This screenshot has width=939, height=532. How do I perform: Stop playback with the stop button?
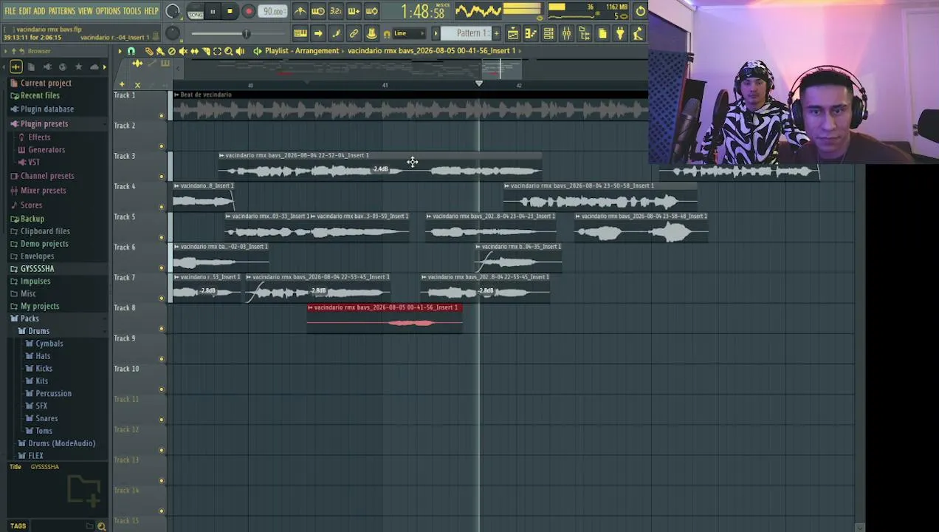click(x=230, y=11)
